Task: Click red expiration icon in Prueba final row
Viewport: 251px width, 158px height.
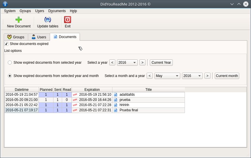Action: [75, 110]
